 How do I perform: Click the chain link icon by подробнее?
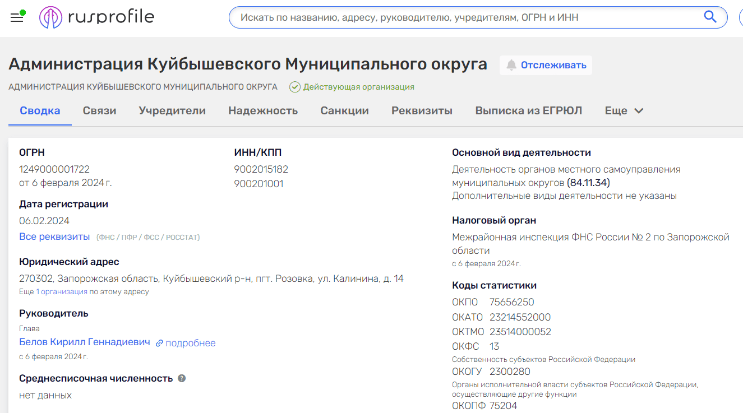point(159,343)
